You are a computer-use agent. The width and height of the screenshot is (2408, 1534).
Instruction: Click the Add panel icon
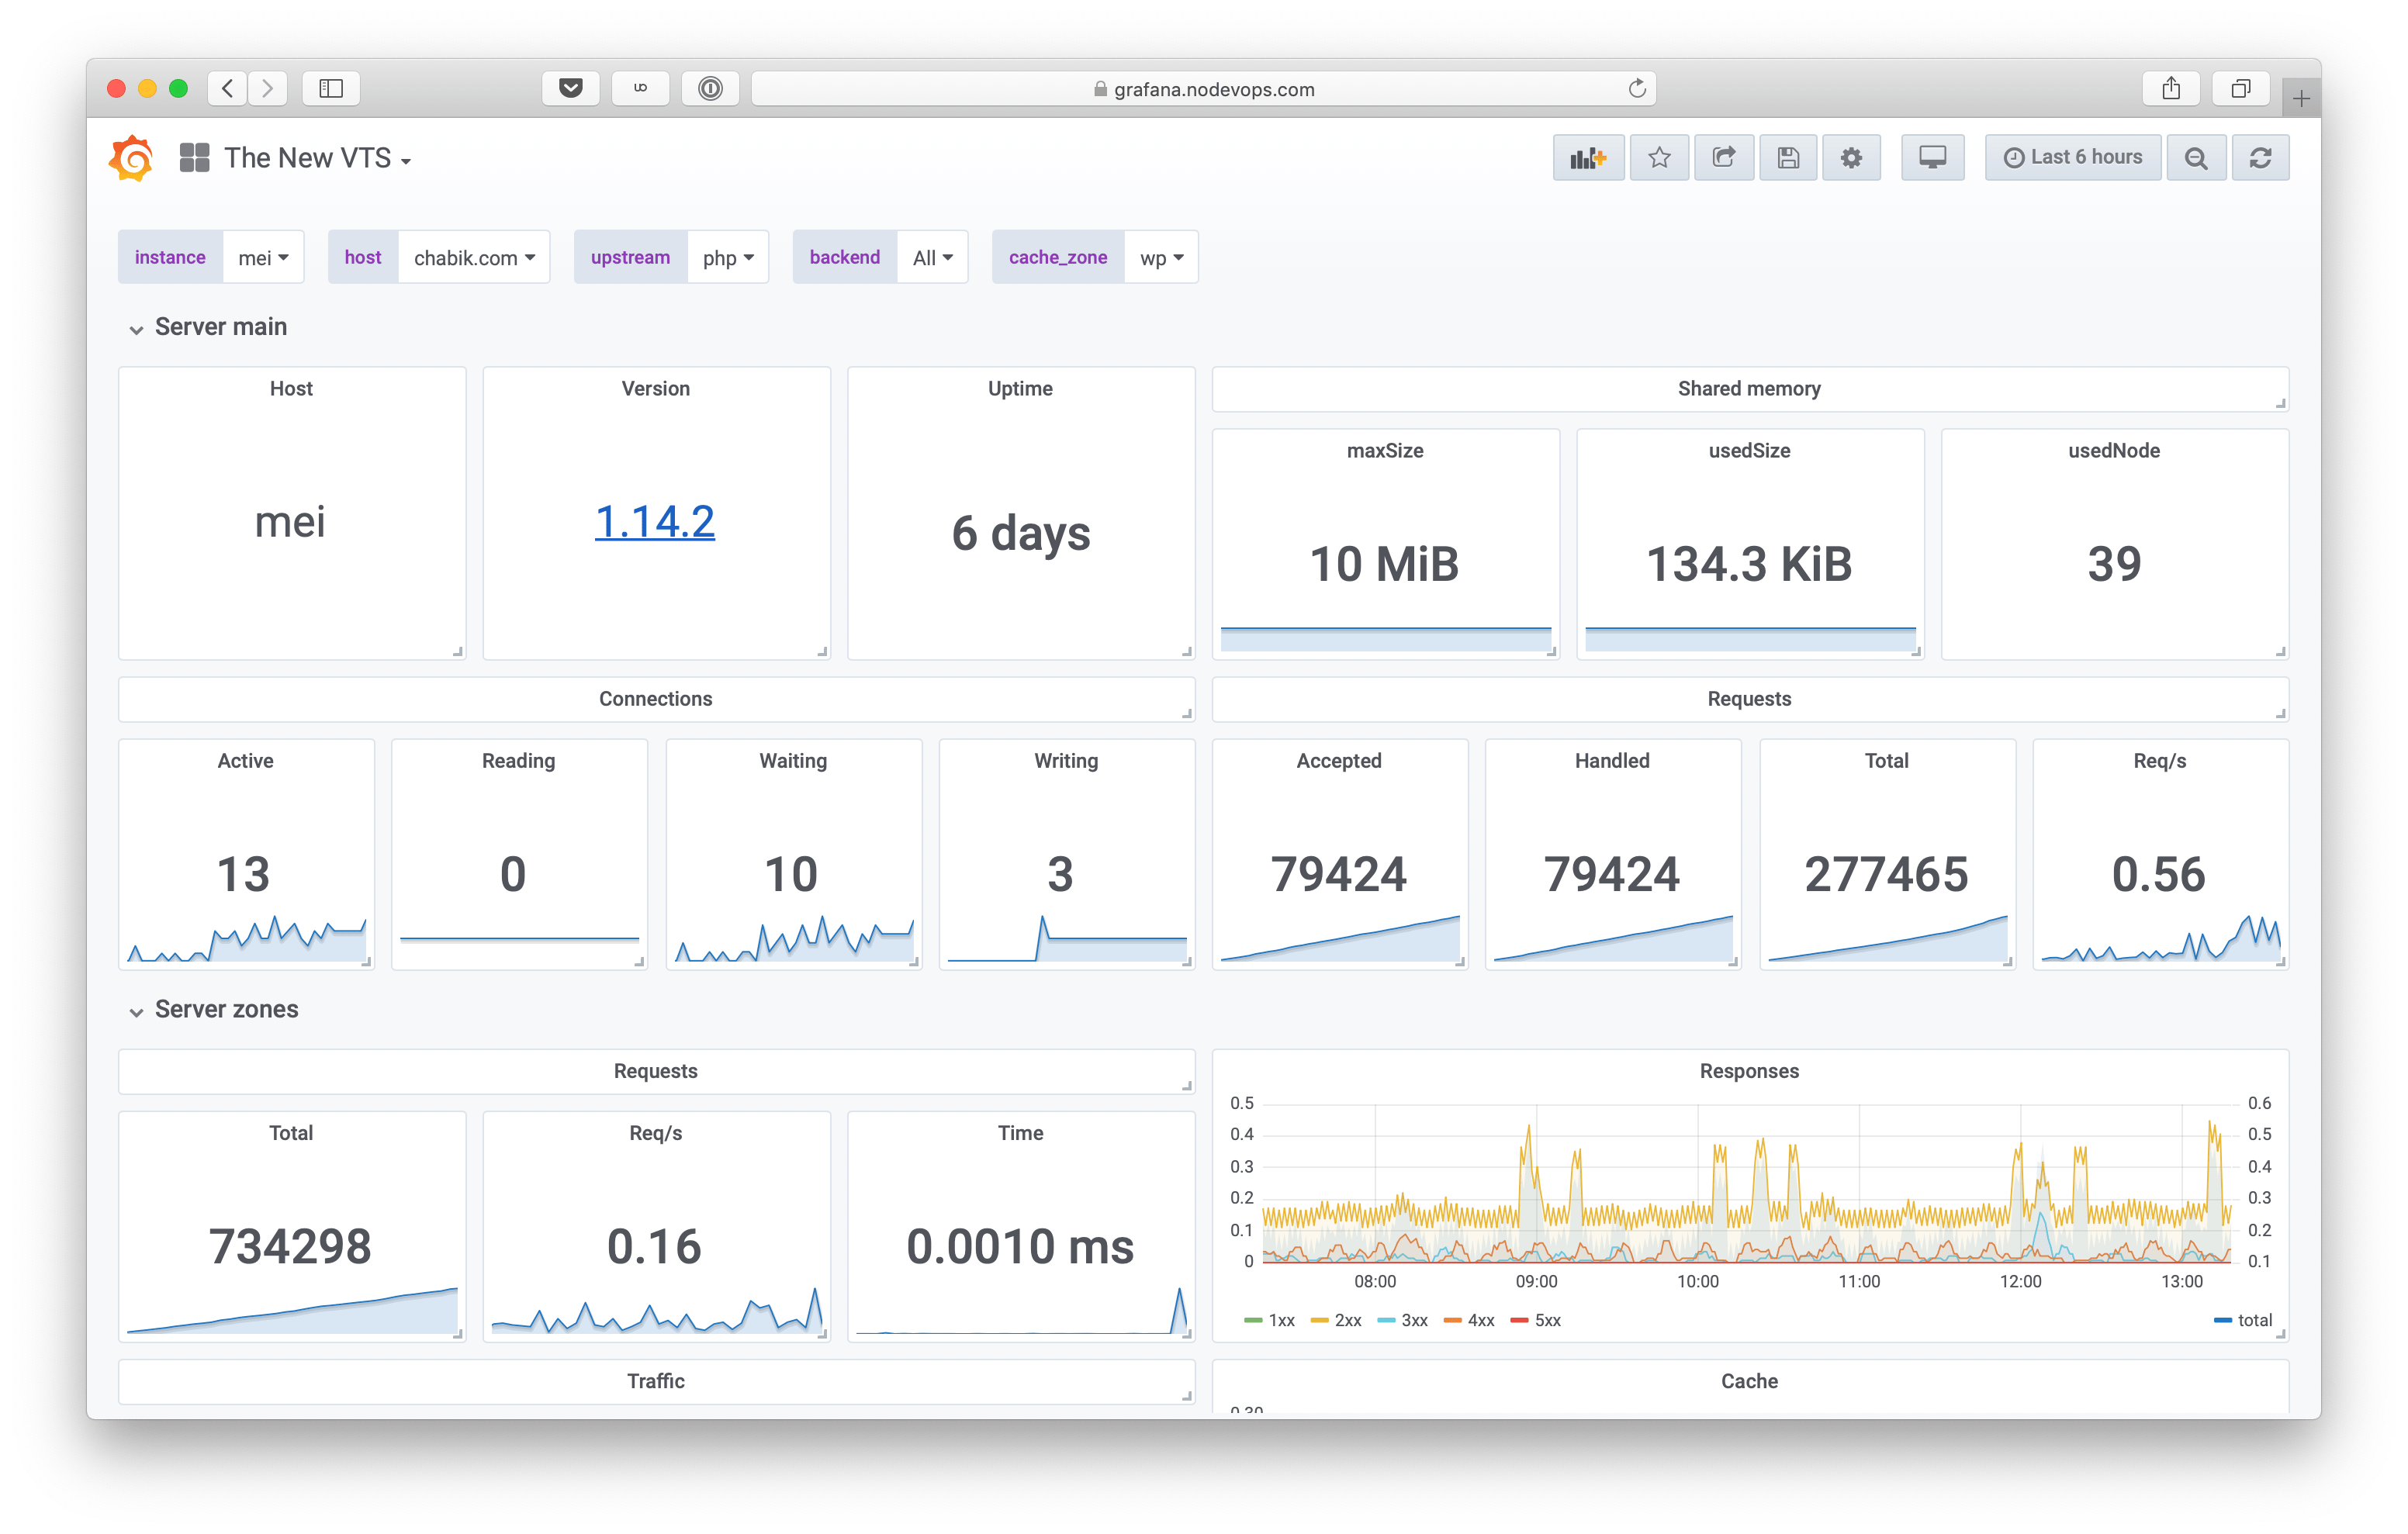1587,158
